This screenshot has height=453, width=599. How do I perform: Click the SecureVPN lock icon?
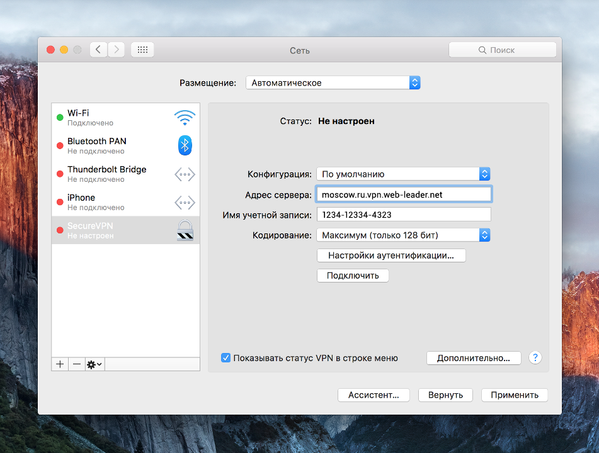(186, 230)
